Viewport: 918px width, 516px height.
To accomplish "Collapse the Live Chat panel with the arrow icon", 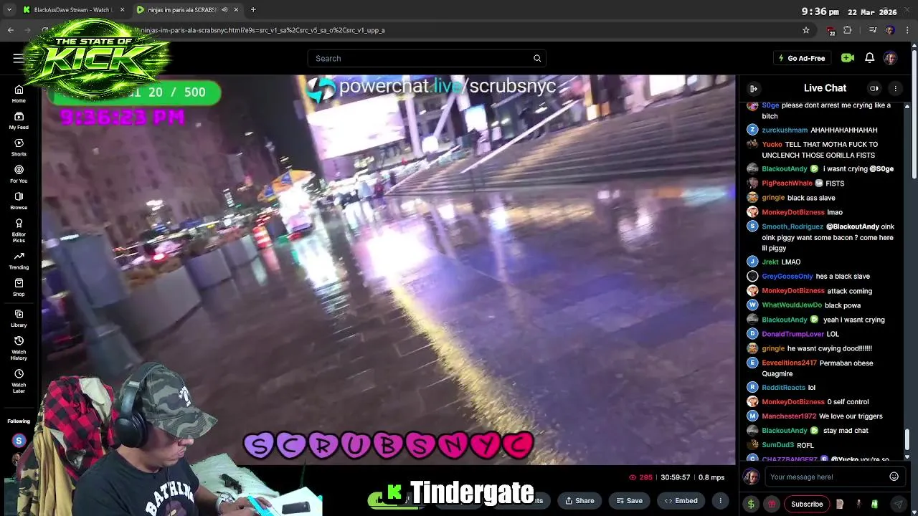I will pos(753,88).
